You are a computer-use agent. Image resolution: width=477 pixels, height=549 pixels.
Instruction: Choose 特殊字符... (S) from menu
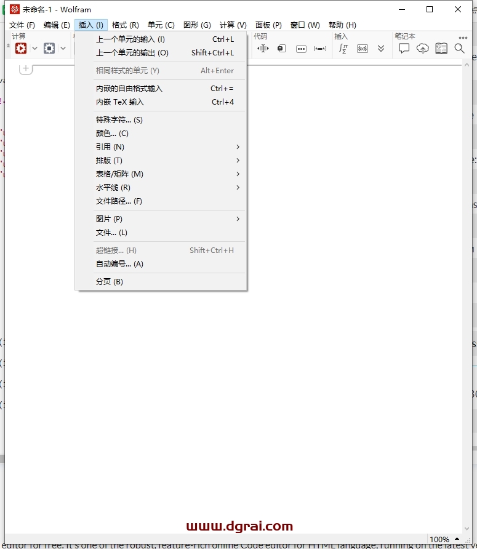(119, 120)
